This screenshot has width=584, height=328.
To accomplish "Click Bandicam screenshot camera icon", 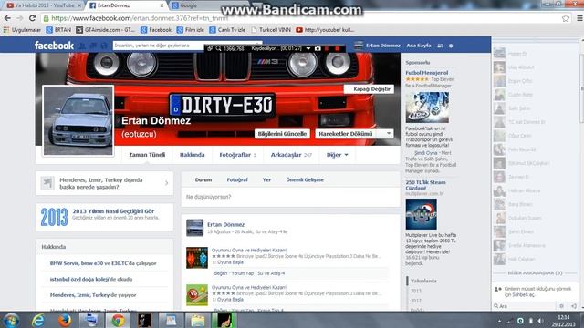I will click(318, 48).
